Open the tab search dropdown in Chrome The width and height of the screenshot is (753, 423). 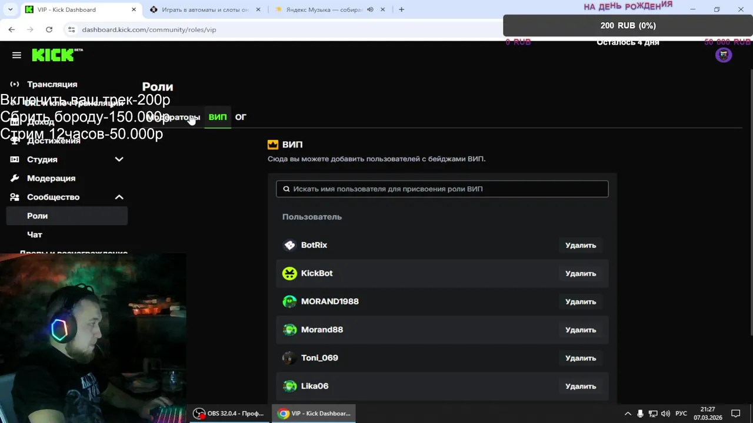click(10, 9)
